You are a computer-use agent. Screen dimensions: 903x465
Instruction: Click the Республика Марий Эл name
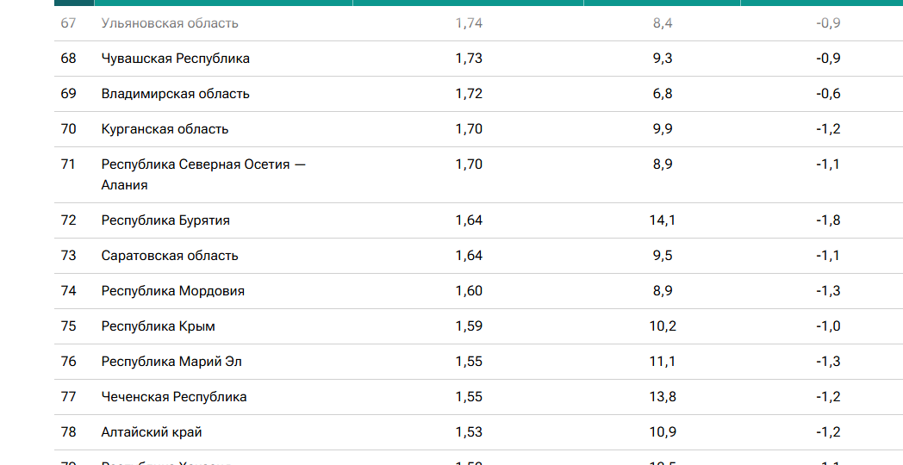171,362
